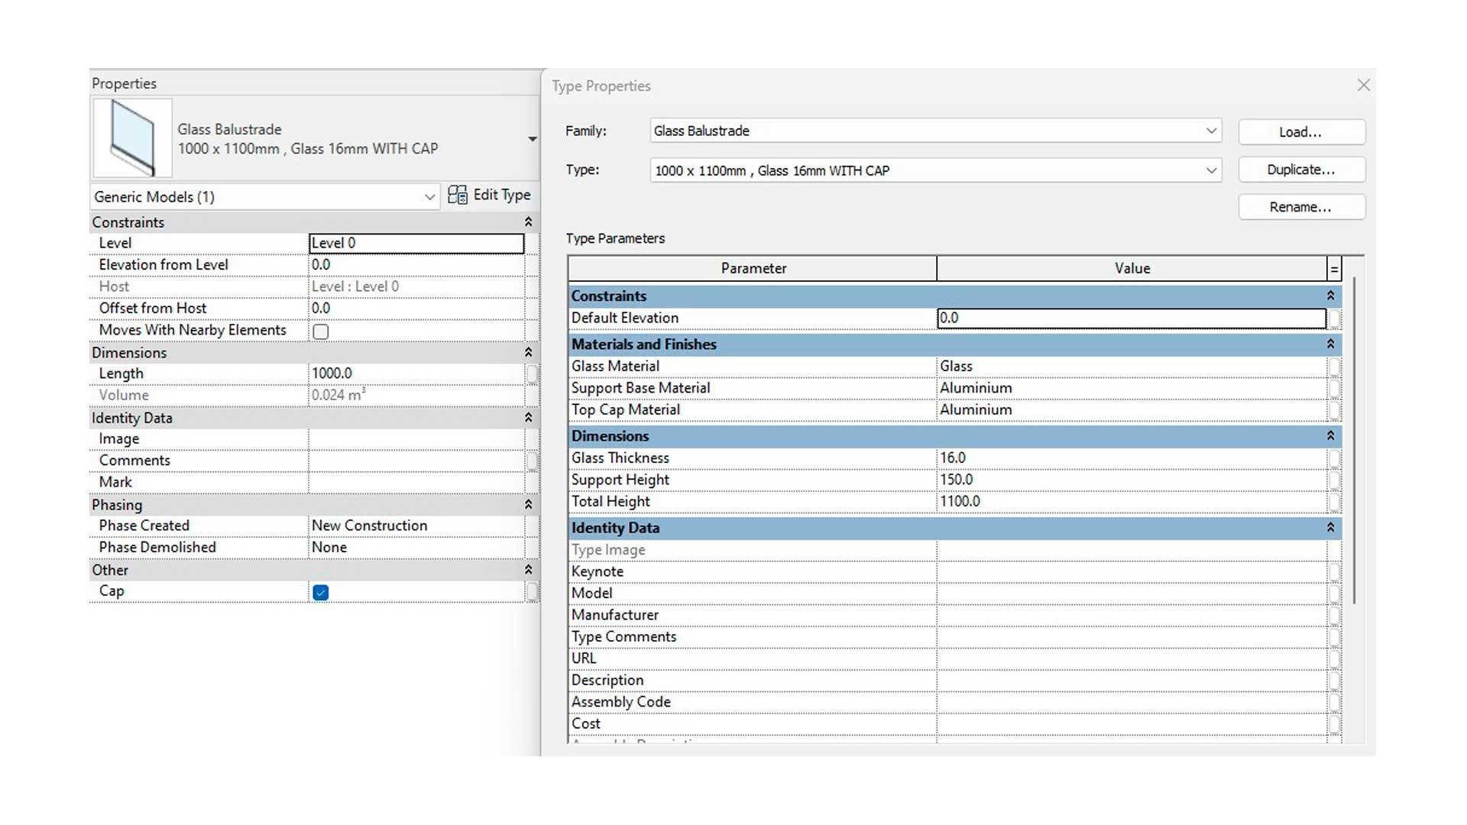The image size is (1467, 825).
Task: Collapse the type Dimensions group chevron
Action: (1330, 436)
